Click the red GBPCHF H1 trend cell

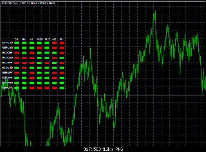[x=32, y=88]
